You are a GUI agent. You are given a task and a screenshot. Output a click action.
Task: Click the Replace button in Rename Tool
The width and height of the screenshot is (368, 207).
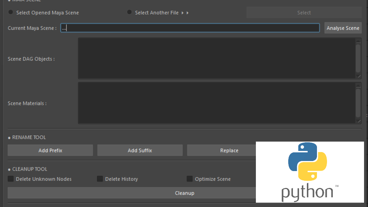229,150
